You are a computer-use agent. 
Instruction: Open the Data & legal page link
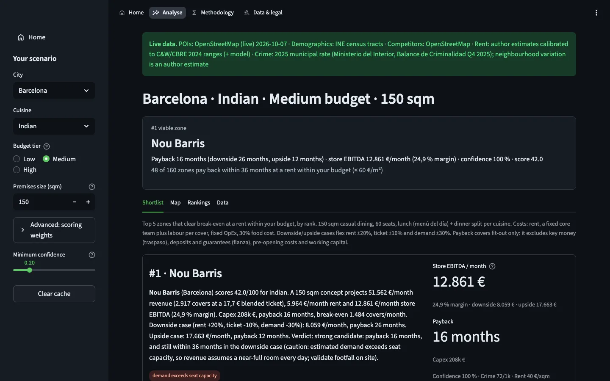[263, 13]
